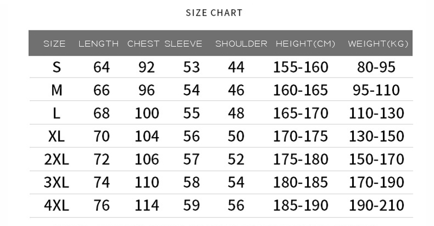Click the SHOULDER column header
434x226 pixels.
coord(241,44)
